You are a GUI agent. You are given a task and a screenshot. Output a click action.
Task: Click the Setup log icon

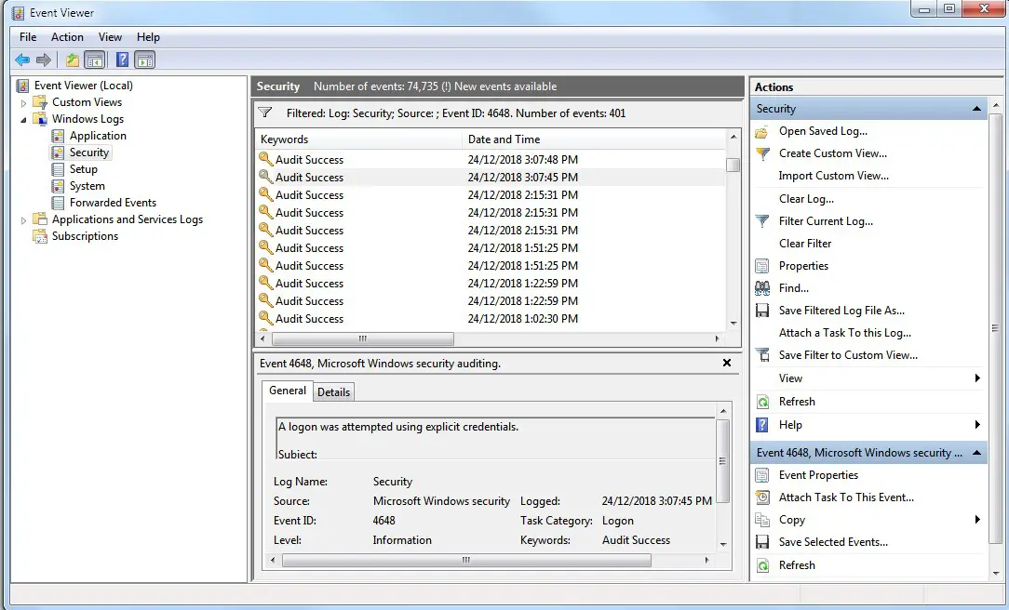(58, 169)
